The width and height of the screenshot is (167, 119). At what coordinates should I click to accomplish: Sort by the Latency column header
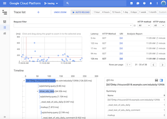point(94,34)
